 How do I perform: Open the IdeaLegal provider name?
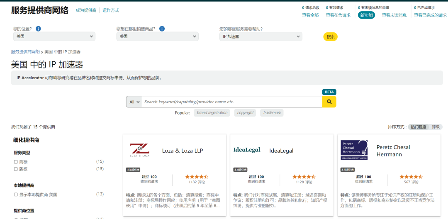click(281, 151)
